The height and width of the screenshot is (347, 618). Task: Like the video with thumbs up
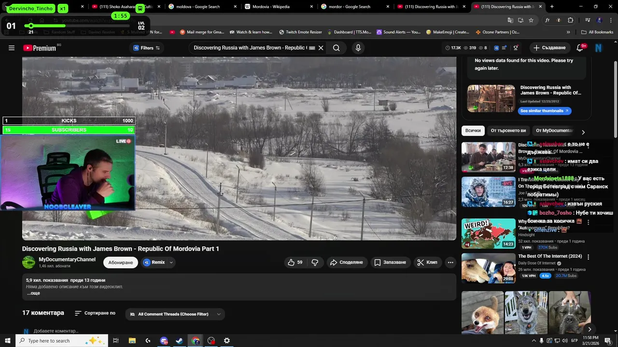(x=295, y=262)
